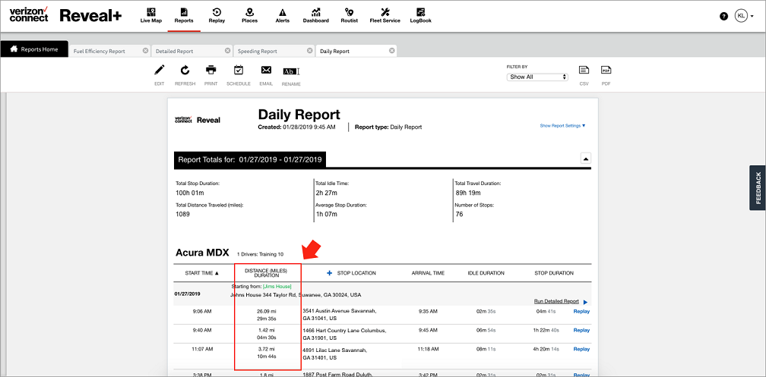Rename the report
This screenshot has width=766, height=377.
pyautogui.click(x=291, y=76)
